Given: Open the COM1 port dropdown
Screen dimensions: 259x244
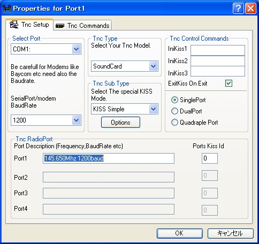Looking at the screenshot, I should [77, 49].
